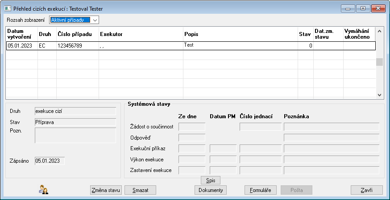
Task: Click Popis column header
Action: (x=241, y=34)
